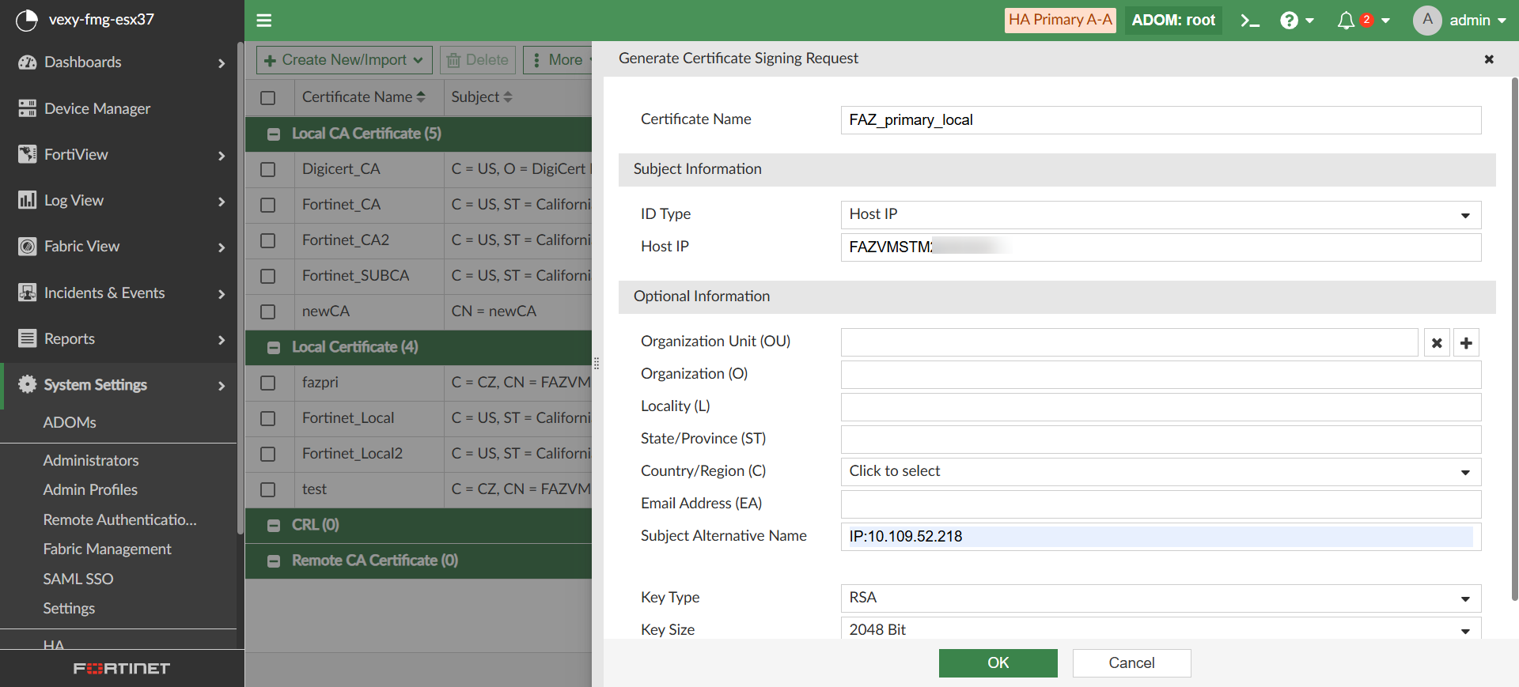Check the fazpri row checkbox
The image size is (1519, 687).
[268, 383]
